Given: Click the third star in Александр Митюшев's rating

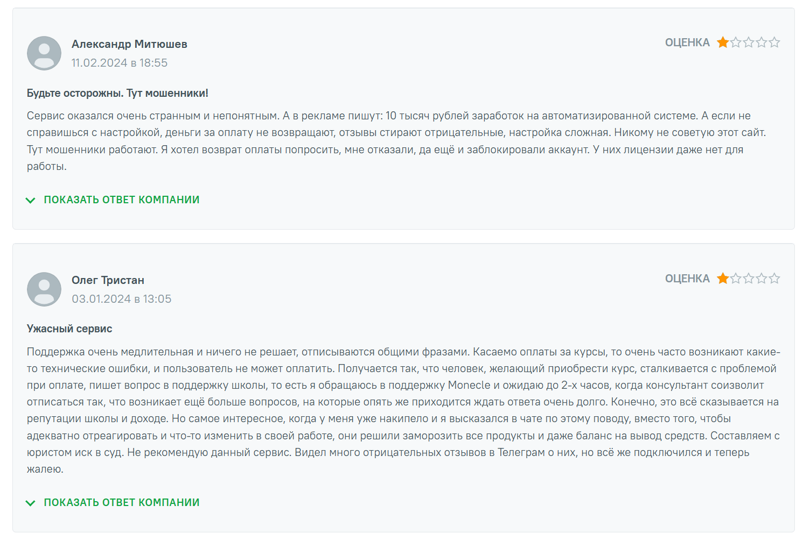Looking at the screenshot, I should coord(749,42).
